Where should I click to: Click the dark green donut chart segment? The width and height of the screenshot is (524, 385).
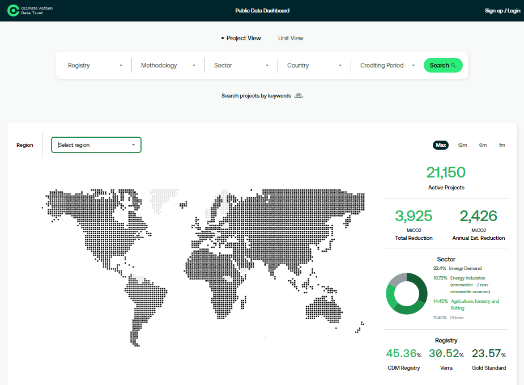click(421, 287)
